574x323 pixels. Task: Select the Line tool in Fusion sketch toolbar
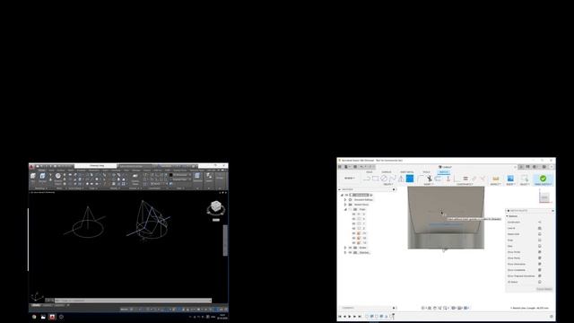367,179
